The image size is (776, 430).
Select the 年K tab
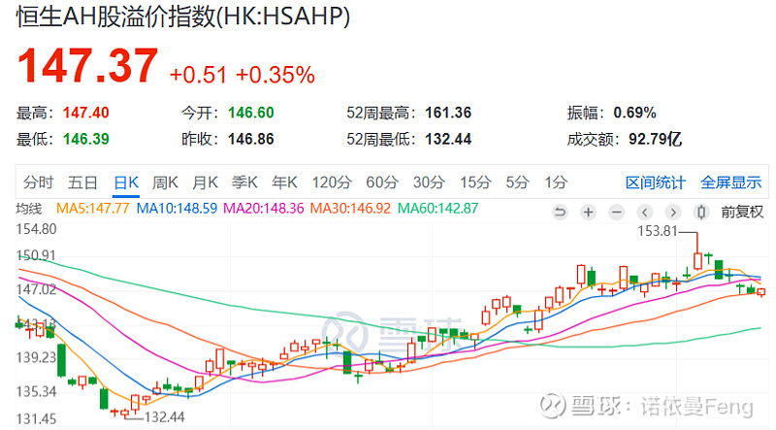[284, 182]
